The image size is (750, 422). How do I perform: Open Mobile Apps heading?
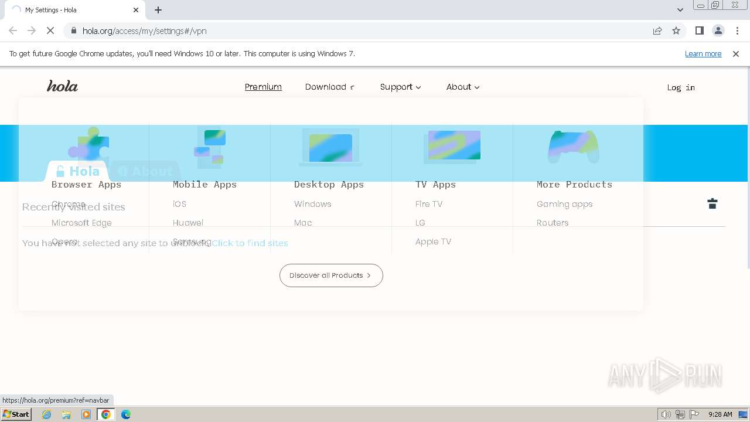tap(204, 185)
